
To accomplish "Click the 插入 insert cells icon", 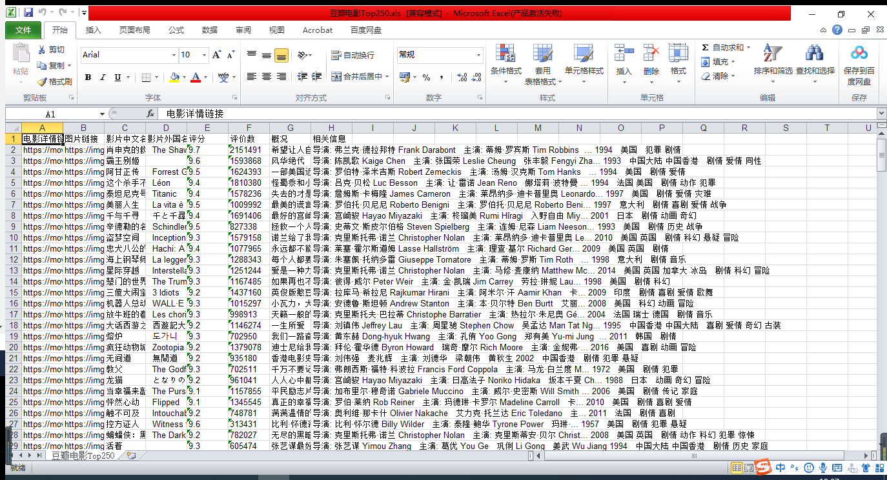I will 624,54.
